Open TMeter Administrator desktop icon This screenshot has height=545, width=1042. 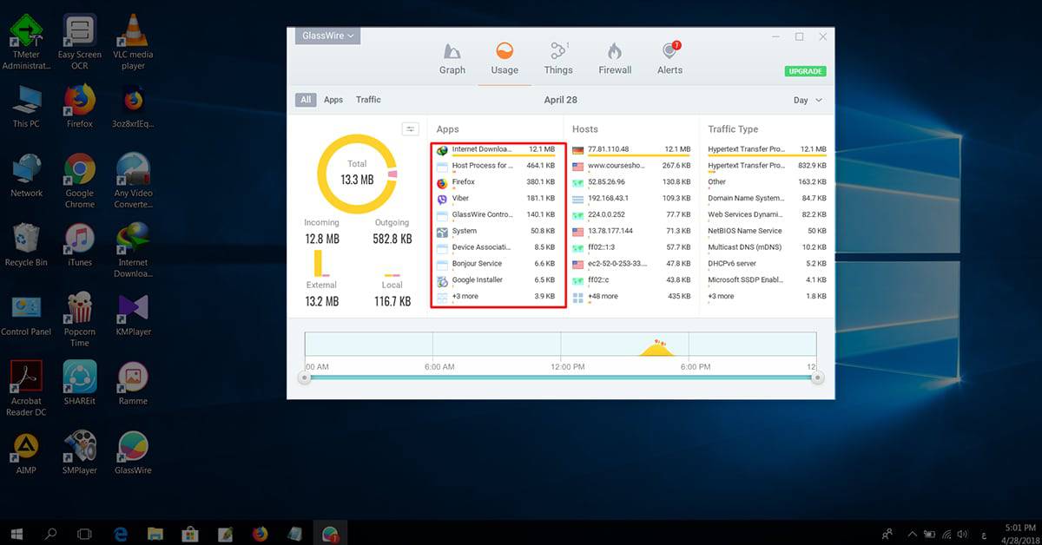coord(26,43)
